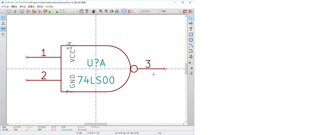Toggle grid display button
The width and height of the screenshot is (326, 135).
[3, 18]
